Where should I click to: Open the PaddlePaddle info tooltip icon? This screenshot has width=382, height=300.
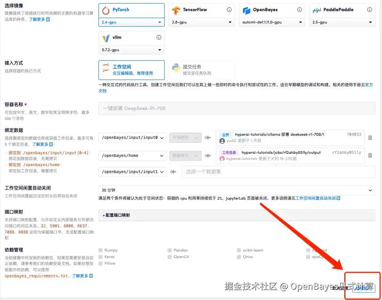tap(370, 10)
